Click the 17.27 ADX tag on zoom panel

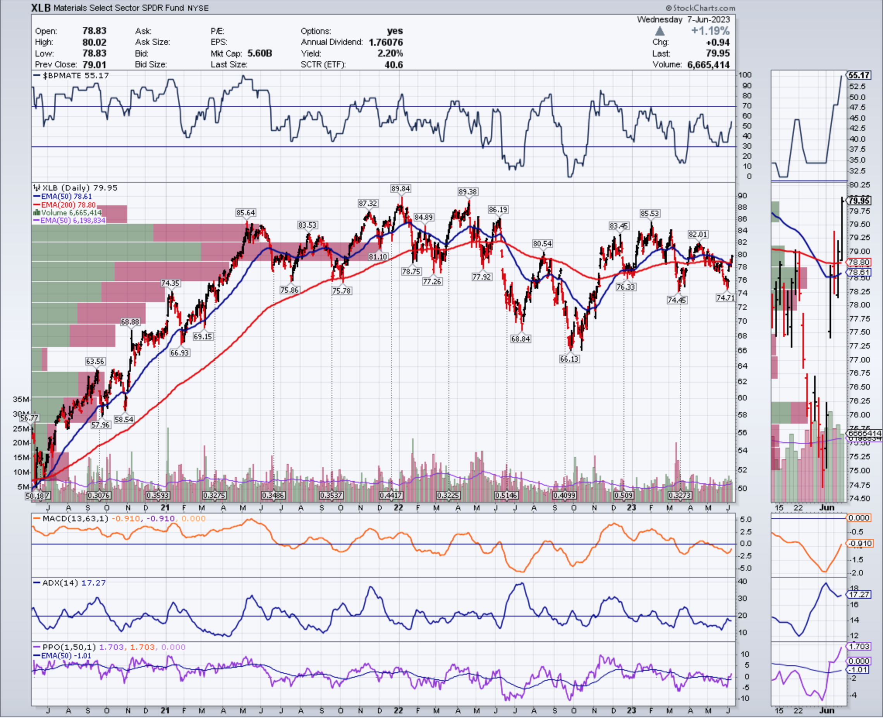tap(859, 594)
